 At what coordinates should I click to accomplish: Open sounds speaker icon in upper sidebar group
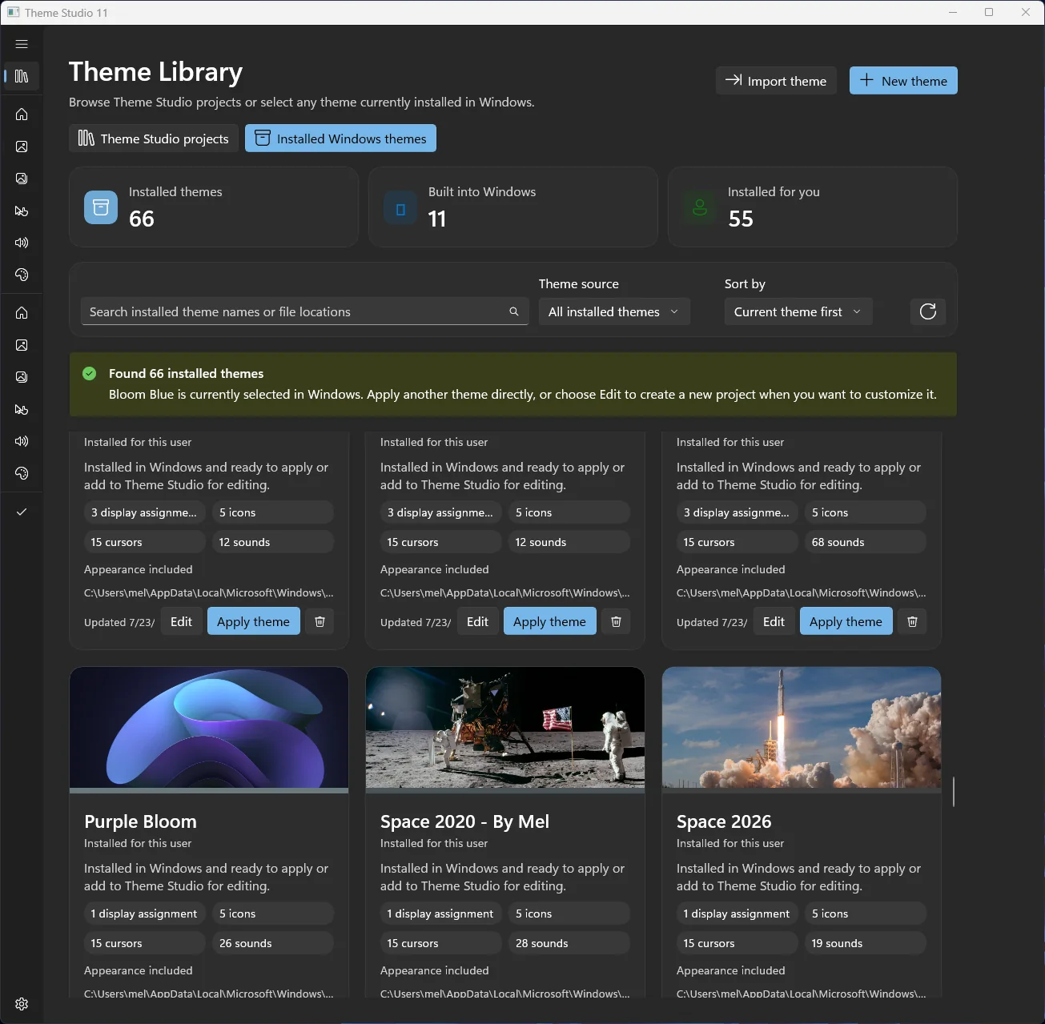[x=22, y=243]
